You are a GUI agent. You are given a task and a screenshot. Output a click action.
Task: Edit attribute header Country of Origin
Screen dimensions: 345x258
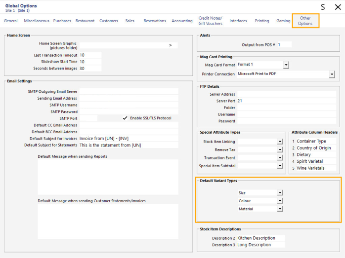click(316, 148)
